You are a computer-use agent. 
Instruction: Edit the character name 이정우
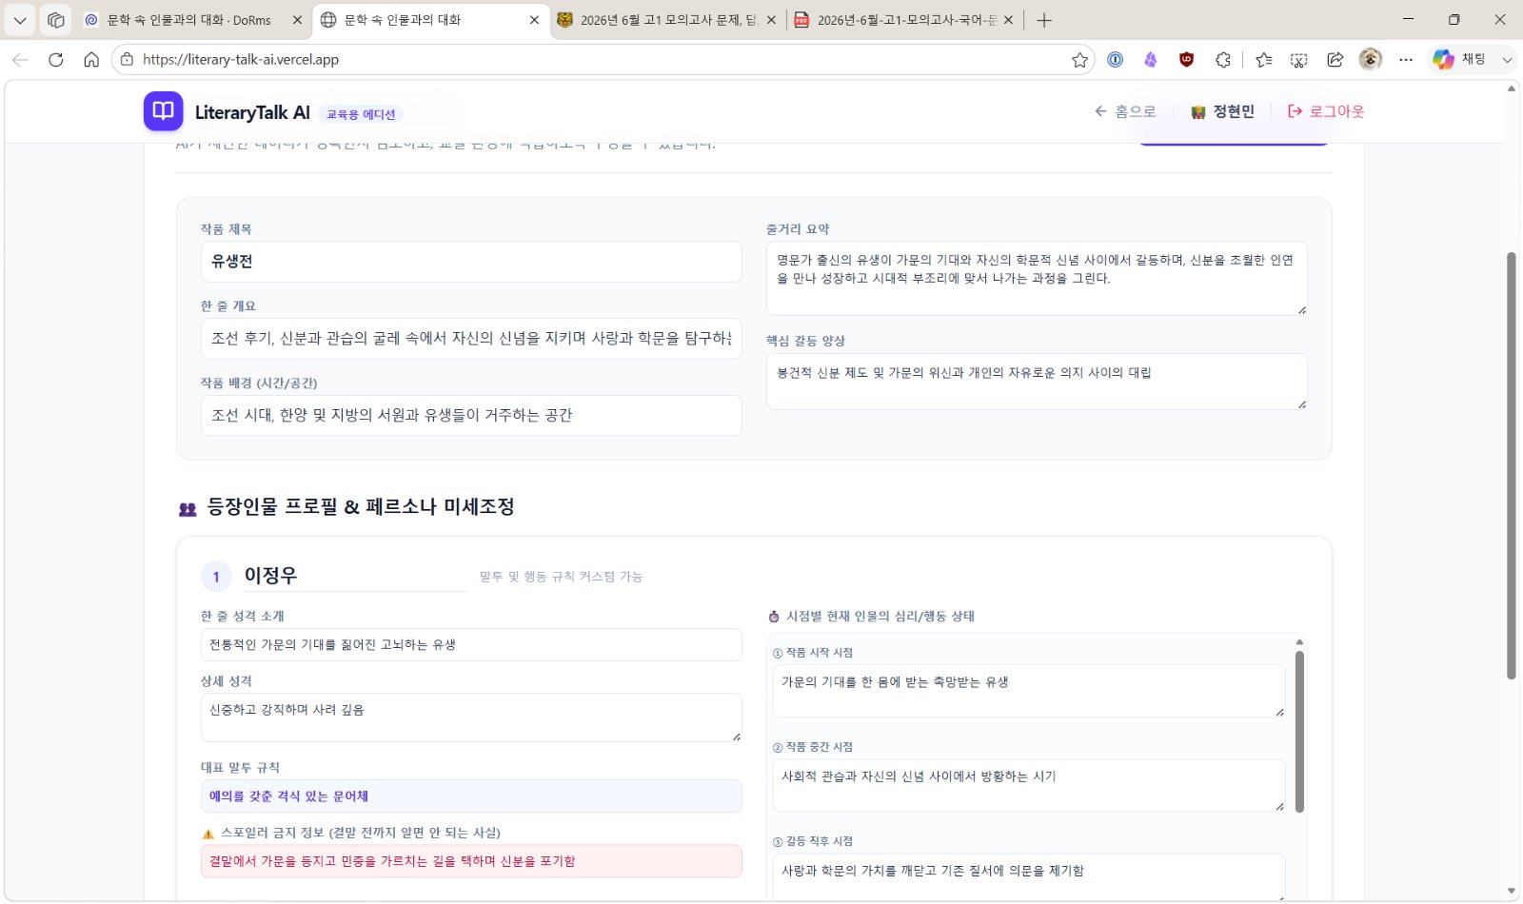click(x=355, y=576)
